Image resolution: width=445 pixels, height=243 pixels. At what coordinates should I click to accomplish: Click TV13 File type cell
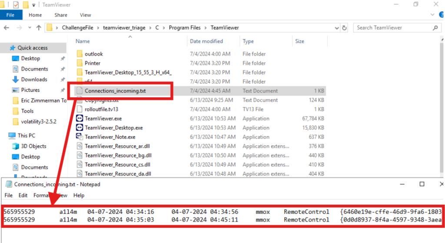pyautogui.click(x=253, y=109)
